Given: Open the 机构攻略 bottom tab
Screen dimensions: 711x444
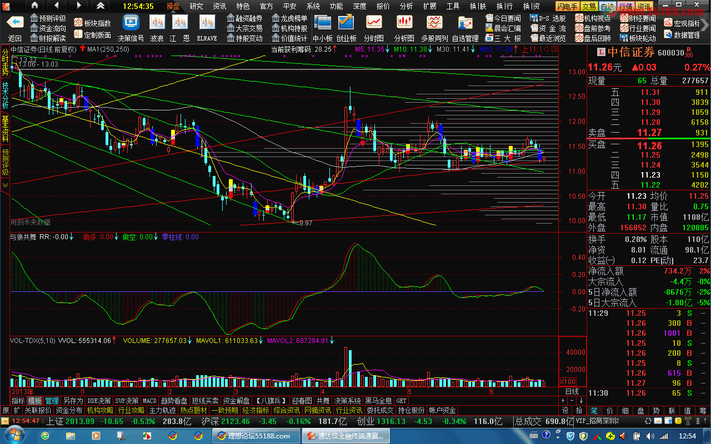Looking at the screenshot, I should coord(100,410).
